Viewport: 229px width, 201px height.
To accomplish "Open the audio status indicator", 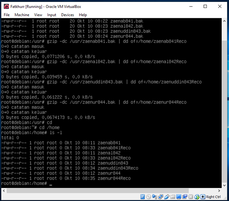I will click(x=154, y=197).
